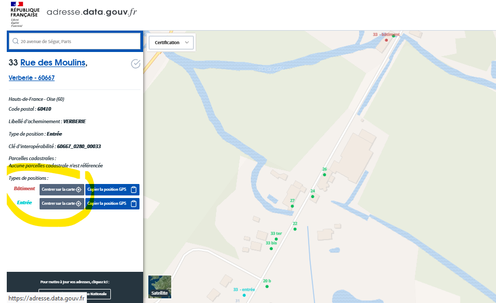Viewport: 496px width, 303px height.
Task: Center map on Entrée position
Action: click(x=62, y=204)
